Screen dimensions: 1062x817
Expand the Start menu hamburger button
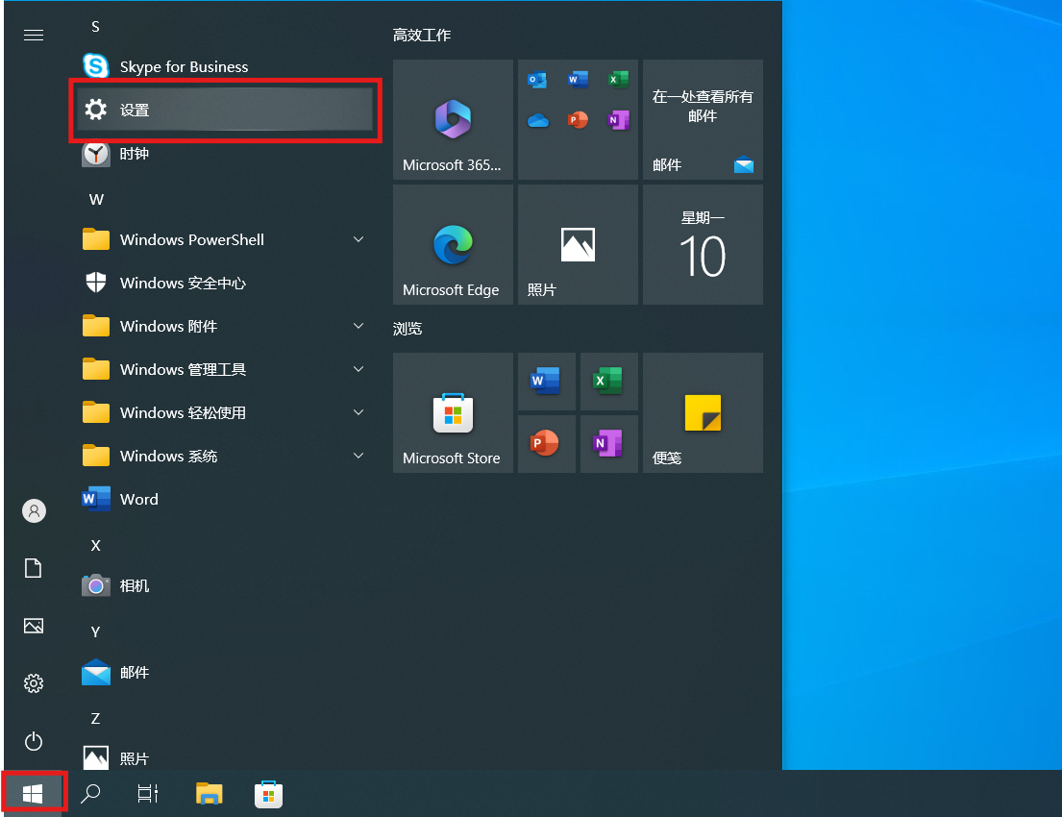pos(34,36)
